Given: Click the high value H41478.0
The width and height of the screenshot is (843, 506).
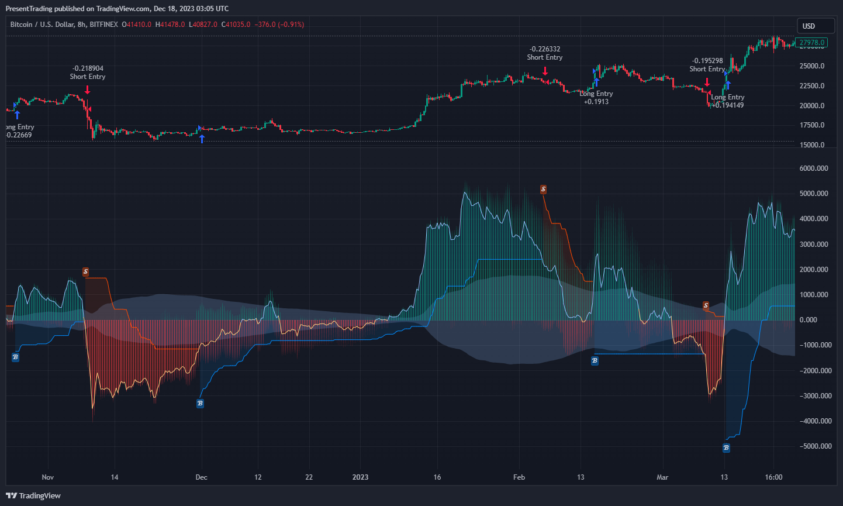Looking at the screenshot, I should click(x=170, y=25).
